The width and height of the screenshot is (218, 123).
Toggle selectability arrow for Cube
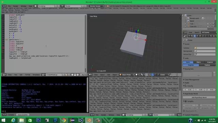(x=211, y=24)
